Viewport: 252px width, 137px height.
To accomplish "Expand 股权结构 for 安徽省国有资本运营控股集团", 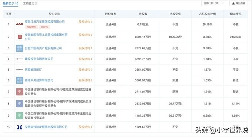I will (x=85, y=35).
